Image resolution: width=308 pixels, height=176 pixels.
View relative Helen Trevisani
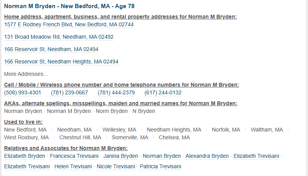point(73,166)
